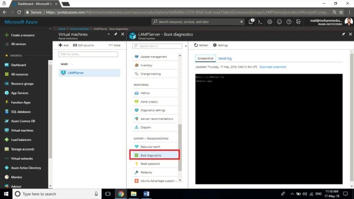Collapse the resource menu with chevron

186,46
